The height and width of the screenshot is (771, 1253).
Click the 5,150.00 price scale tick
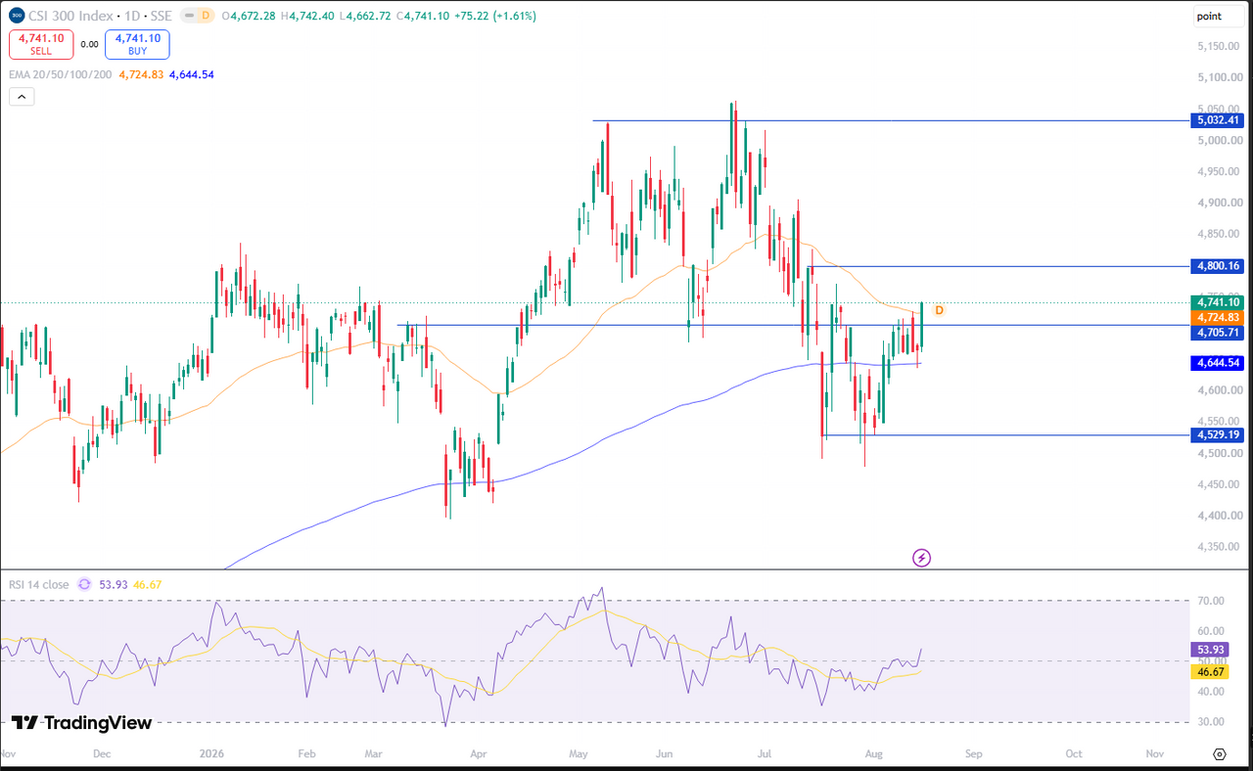[x=1217, y=46]
